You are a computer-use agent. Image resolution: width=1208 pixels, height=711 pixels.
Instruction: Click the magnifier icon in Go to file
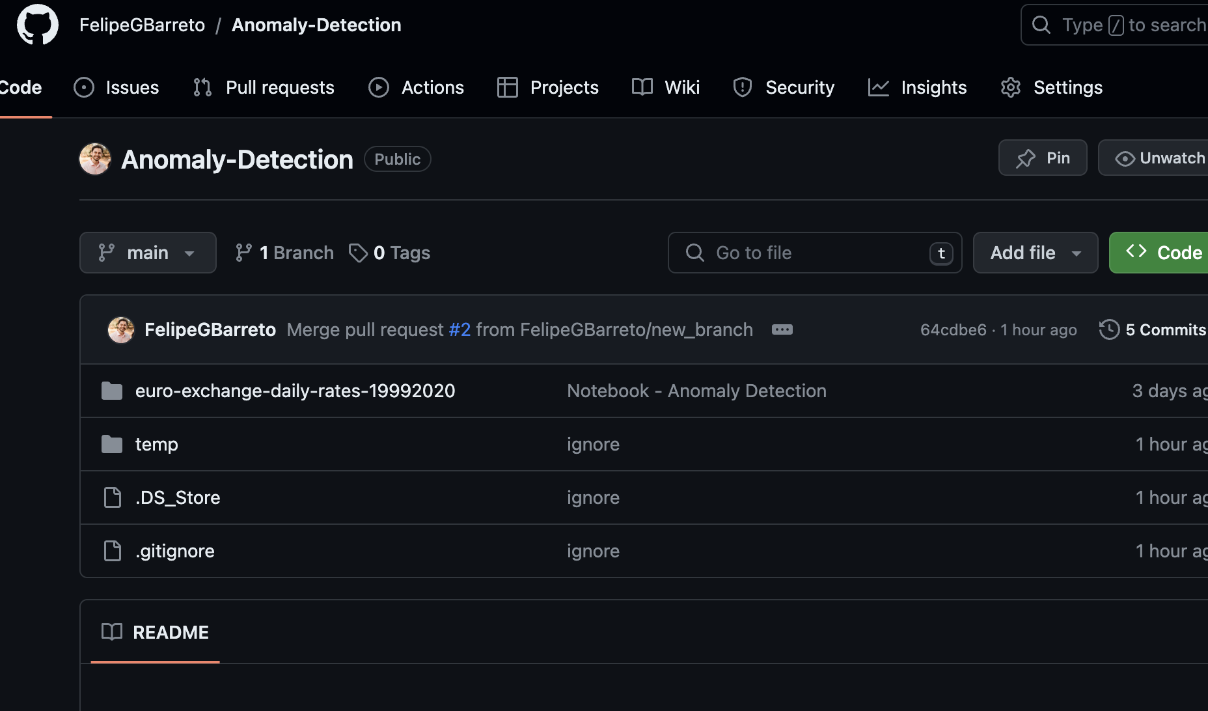coord(695,253)
